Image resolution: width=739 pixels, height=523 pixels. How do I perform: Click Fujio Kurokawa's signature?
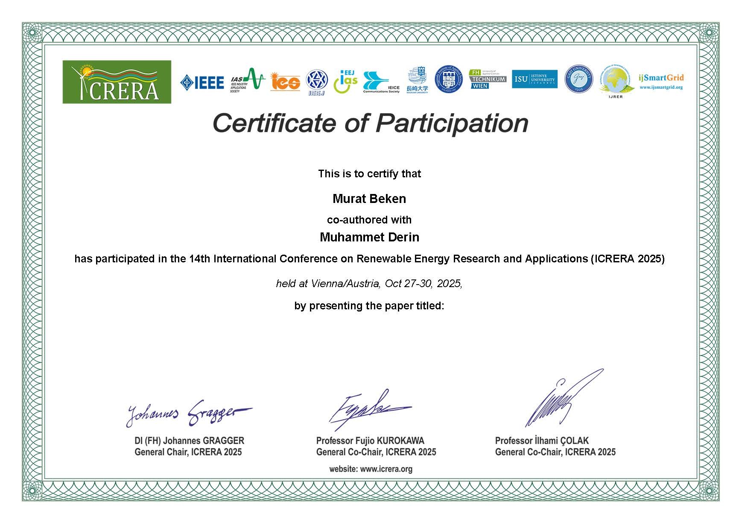point(367,409)
